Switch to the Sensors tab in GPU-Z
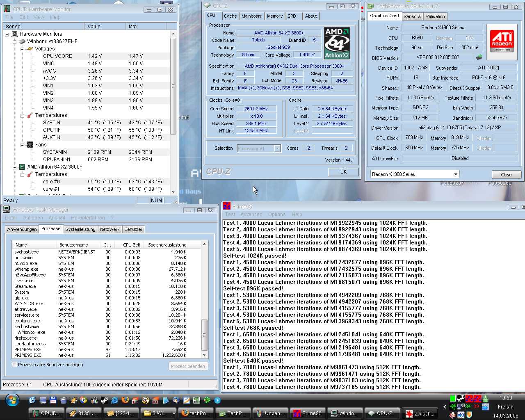The image size is (525, 420). [412, 16]
